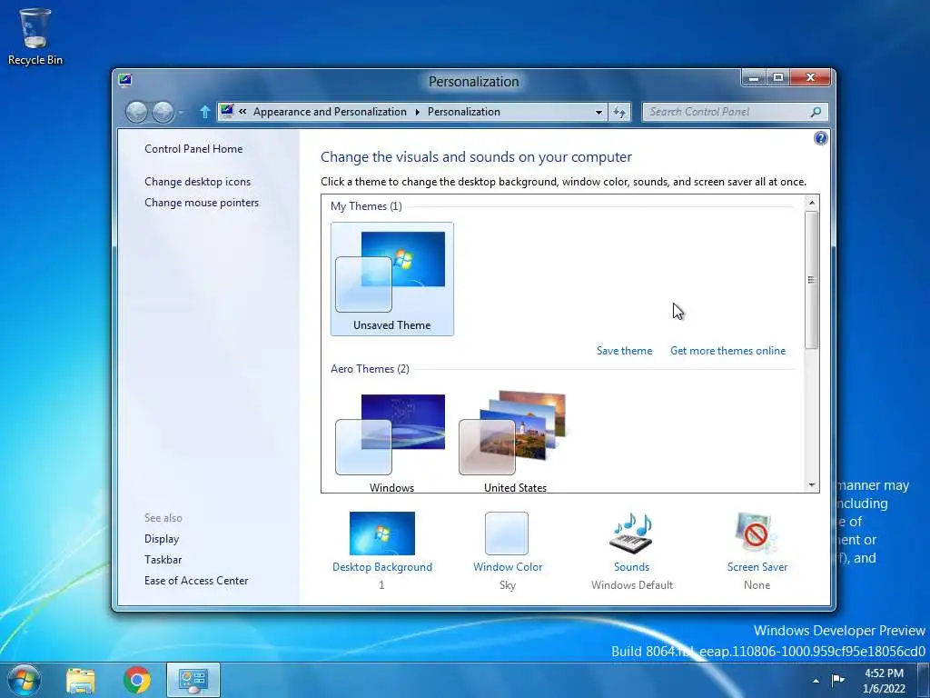Screen dimensions: 930x698
Task: Click the search magnifier icon
Action: 816,112
